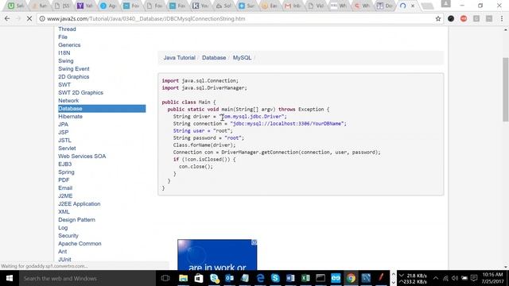Open the 2D Graphics sidebar link
This screenshot has height=286, width=509.
coord(73,77)
